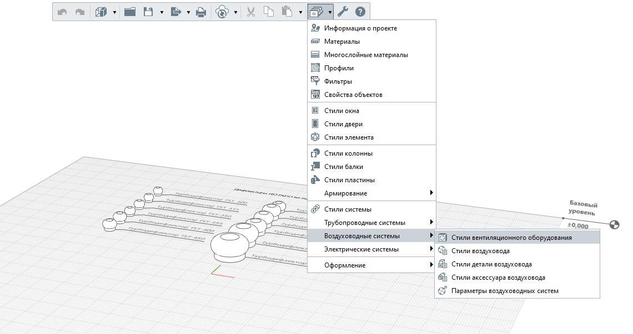633x334 pixels.
Task: Print using the printer icon
Action: 201,12
